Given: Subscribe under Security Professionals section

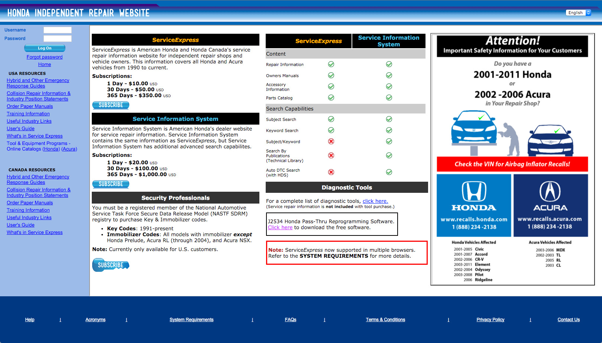Looking at the screenshot, I should click(111, 265).
